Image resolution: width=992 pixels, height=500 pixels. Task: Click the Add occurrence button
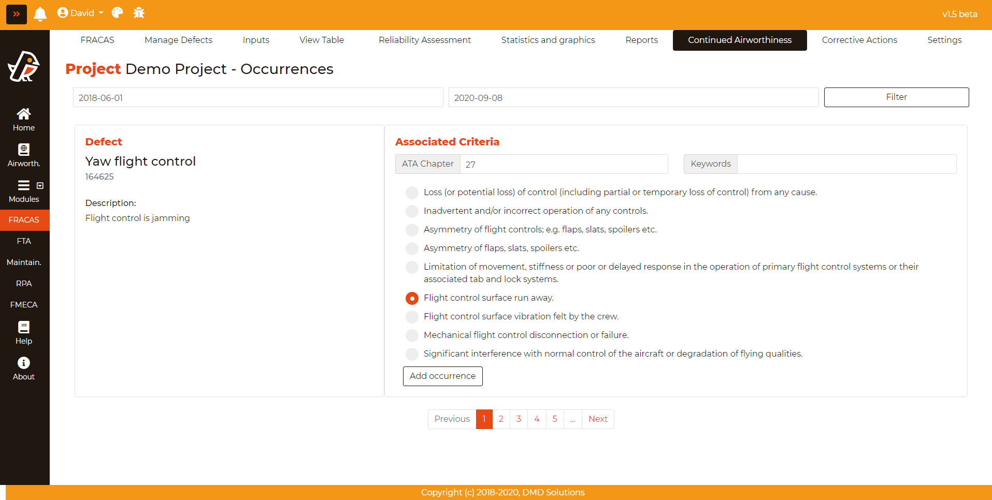442,376
